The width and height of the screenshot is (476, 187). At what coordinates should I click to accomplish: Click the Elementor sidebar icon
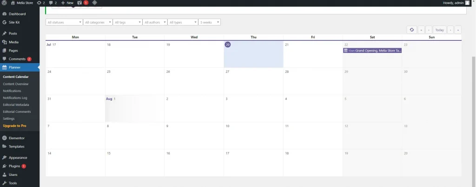click(x=4, y=138)
